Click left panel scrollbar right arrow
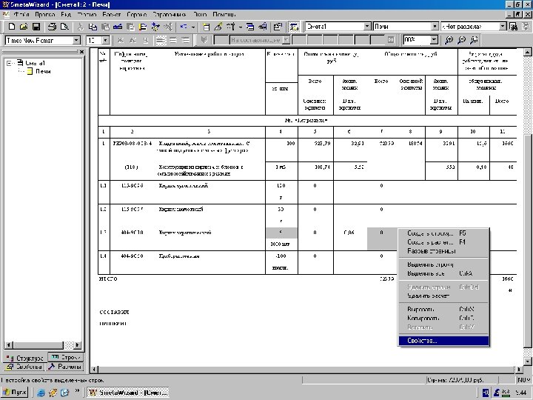The width and height of the screenshot is (533, 400). point(78,345)
